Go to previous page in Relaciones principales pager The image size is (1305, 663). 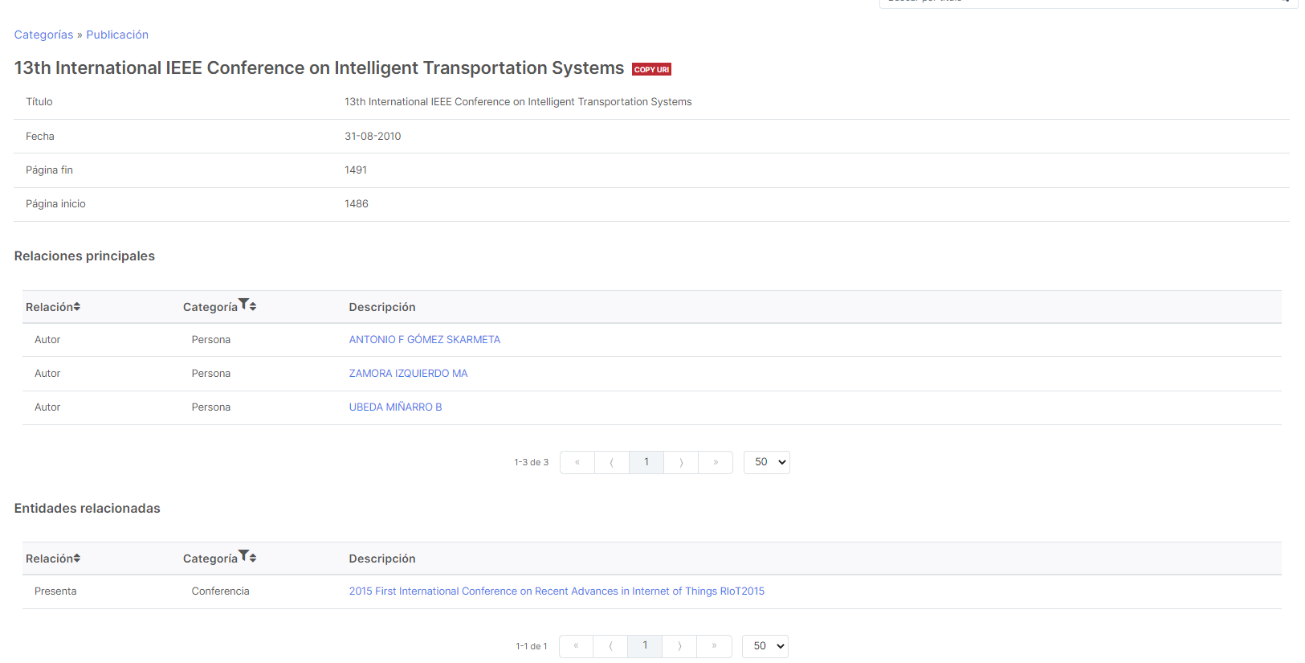[x=612, y=462]
